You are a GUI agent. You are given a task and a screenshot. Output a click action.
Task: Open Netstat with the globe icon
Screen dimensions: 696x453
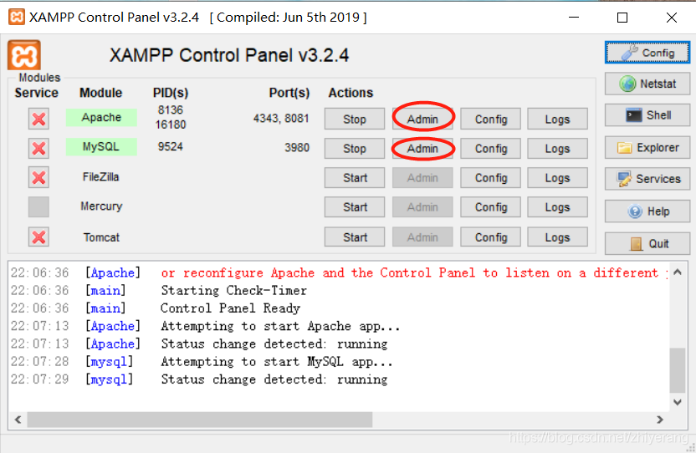pyautogui.click(x=647, y=84)
